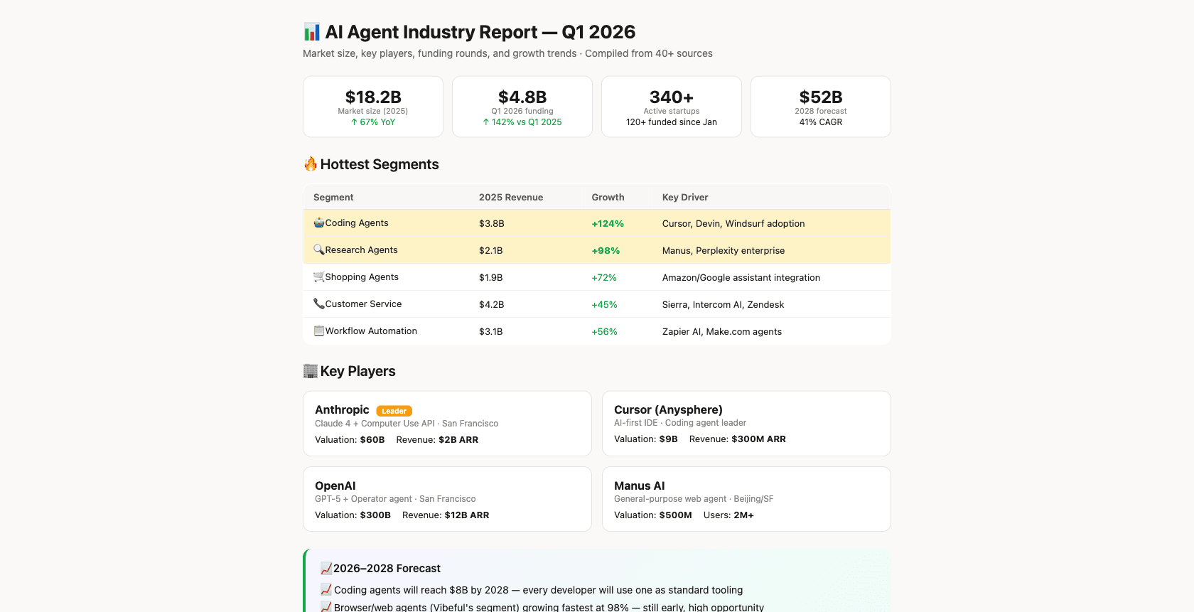Select the Workflow Automation segment name
Screen dimensions: 1194x612
[371, 331]
